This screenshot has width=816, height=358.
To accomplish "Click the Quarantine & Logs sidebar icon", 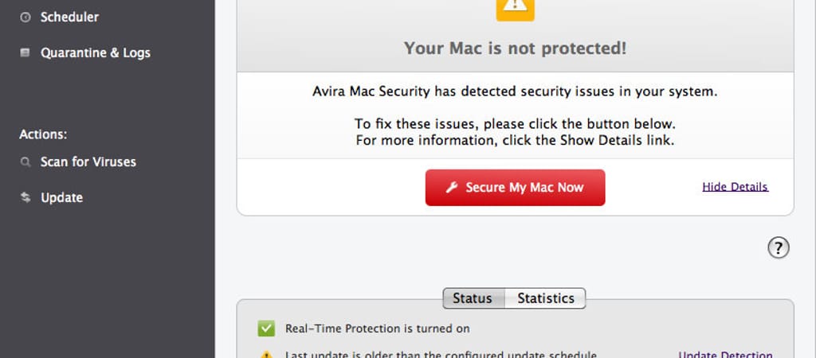I will 25,53.
